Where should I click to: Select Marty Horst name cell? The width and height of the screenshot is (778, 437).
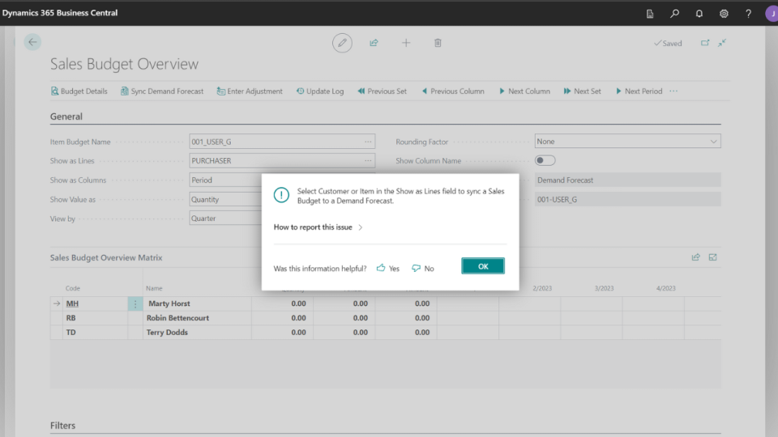tap(197, 303)
